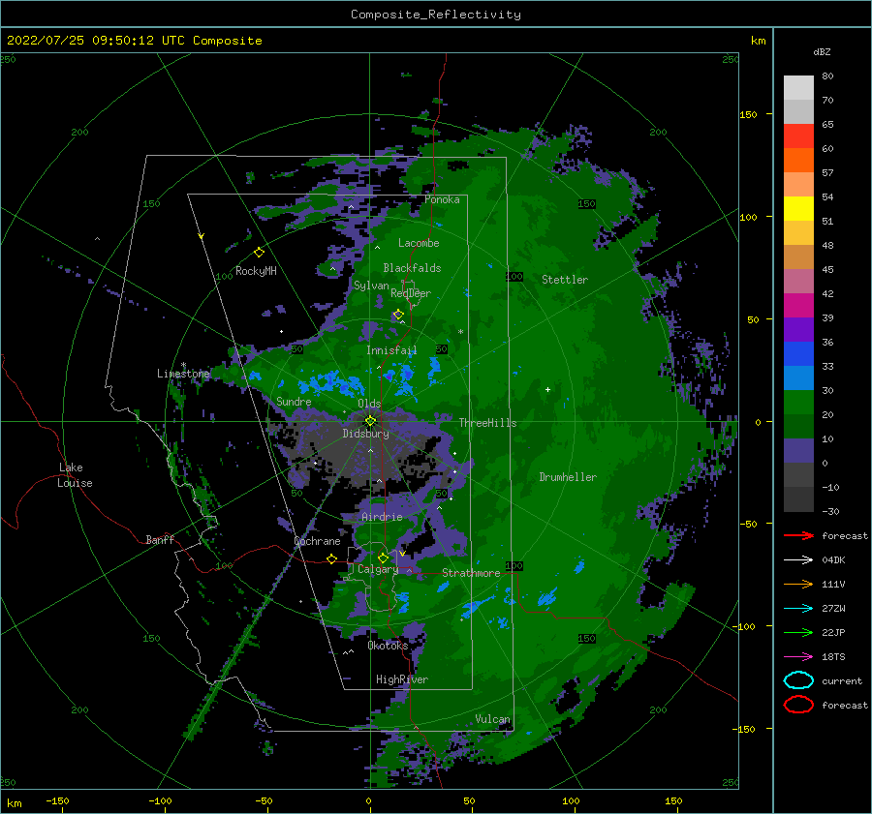Click the cyan current ellipse legend icon
Image resolution: width=872 pixels, height=814 pixels.
click(798, 680)
